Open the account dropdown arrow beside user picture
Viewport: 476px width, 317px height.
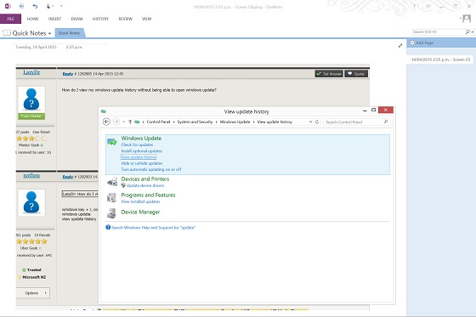(x=460, y=19)
